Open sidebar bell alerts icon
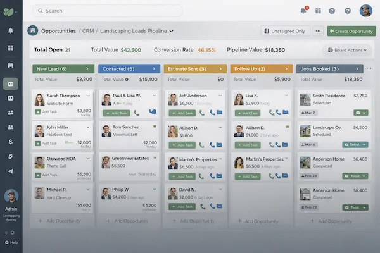The height and width of the screenshot is (253, 380). [10, 31]
